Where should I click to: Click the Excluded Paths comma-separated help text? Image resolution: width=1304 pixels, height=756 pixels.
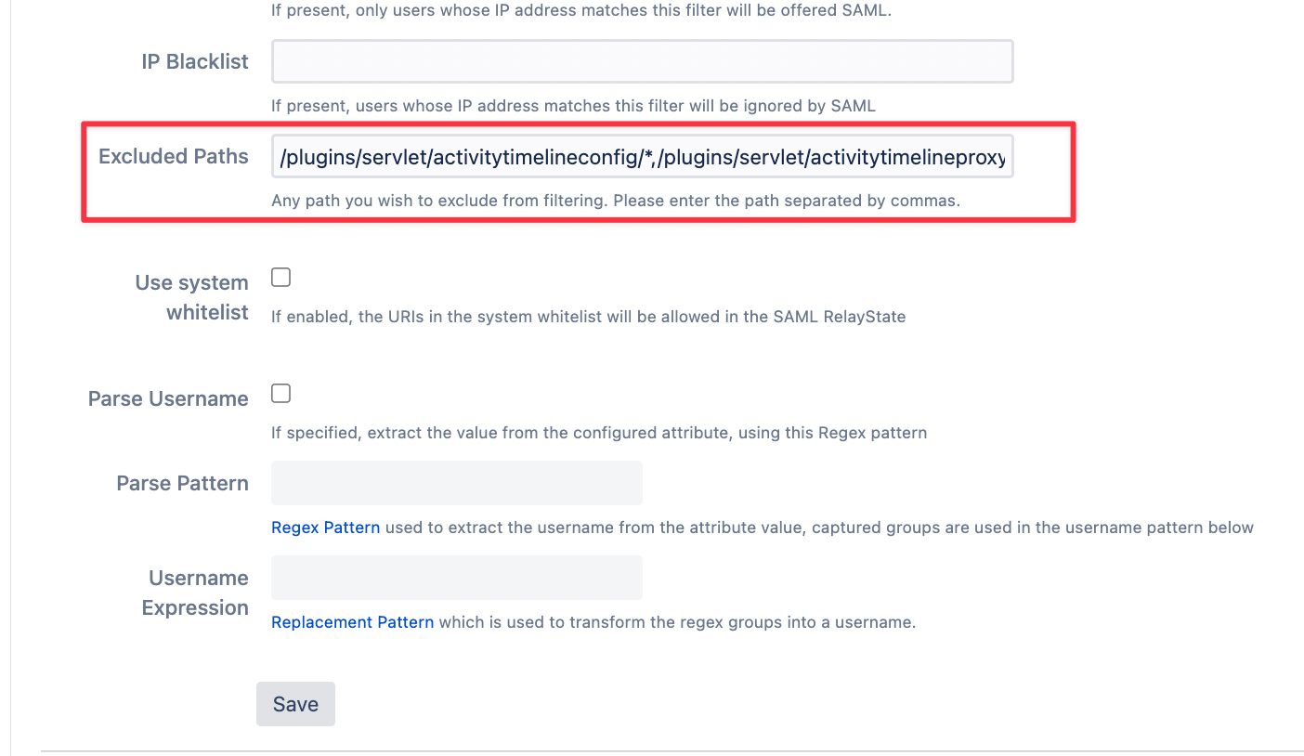coord(615,201)
